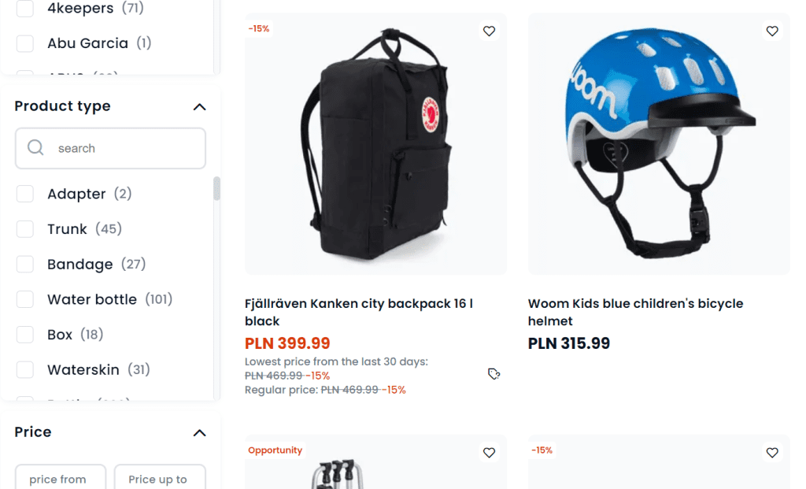Image resolution: width=806 pixels, height=489 pixels.
Task: Favorite the Woom Kids blue helmet
Action: [772, 31]
